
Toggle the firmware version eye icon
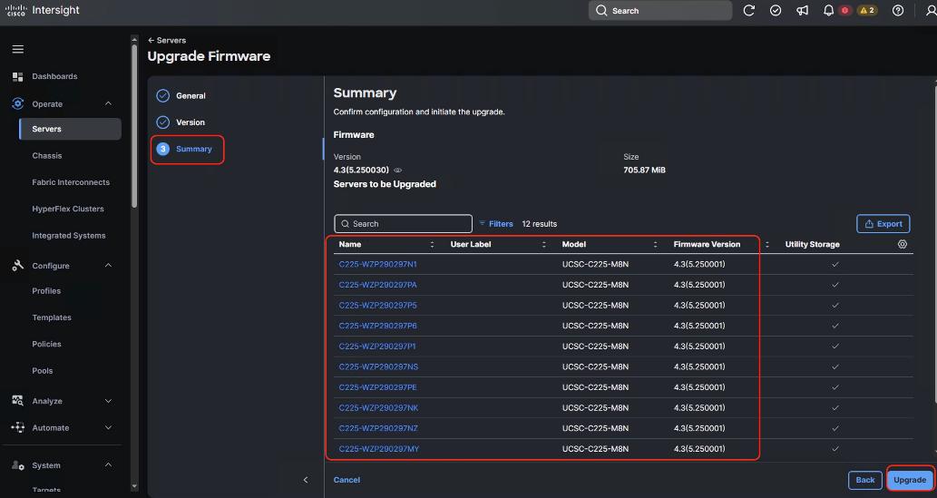coord(398,171)
